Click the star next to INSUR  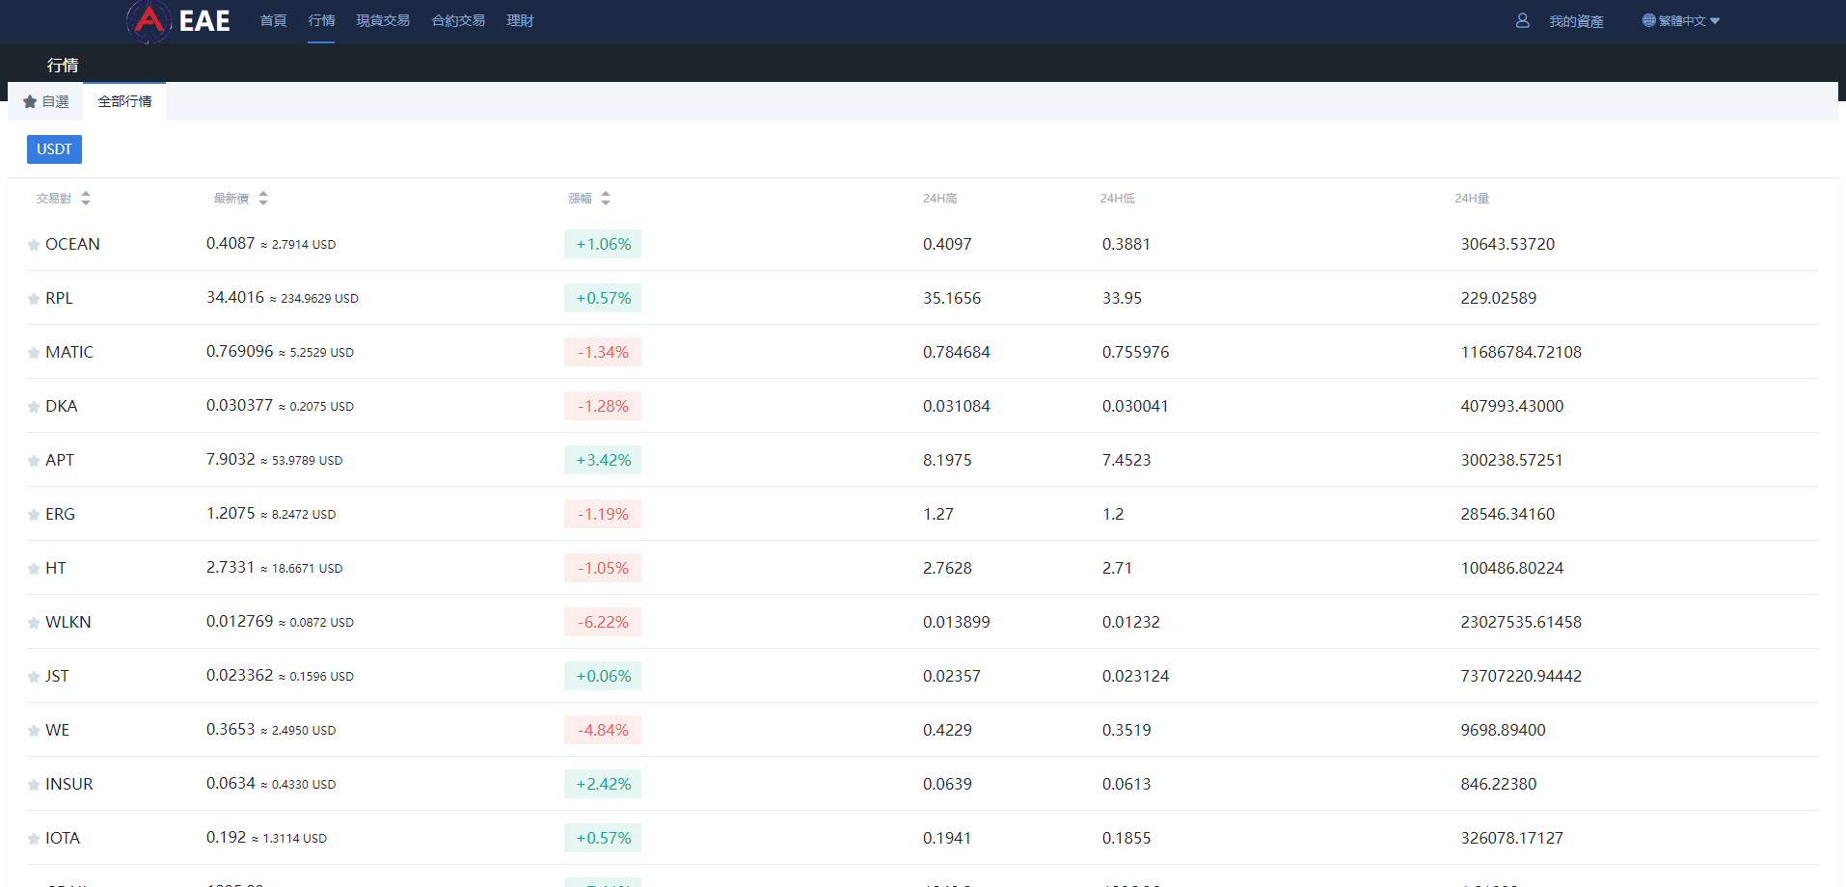(x=34, y=785)
